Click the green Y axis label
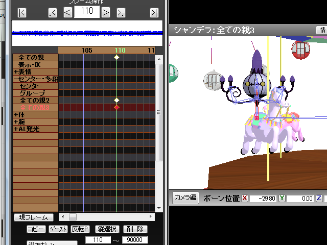Screen dimensions: 327x245 (282, 198)
